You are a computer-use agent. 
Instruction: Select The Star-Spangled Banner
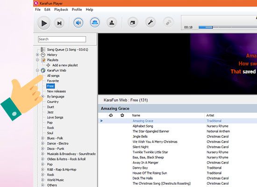click(151, 131)
